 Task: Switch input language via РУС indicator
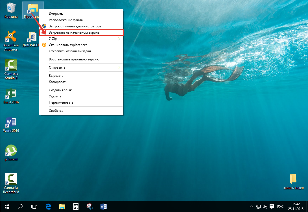click(280, 206)
